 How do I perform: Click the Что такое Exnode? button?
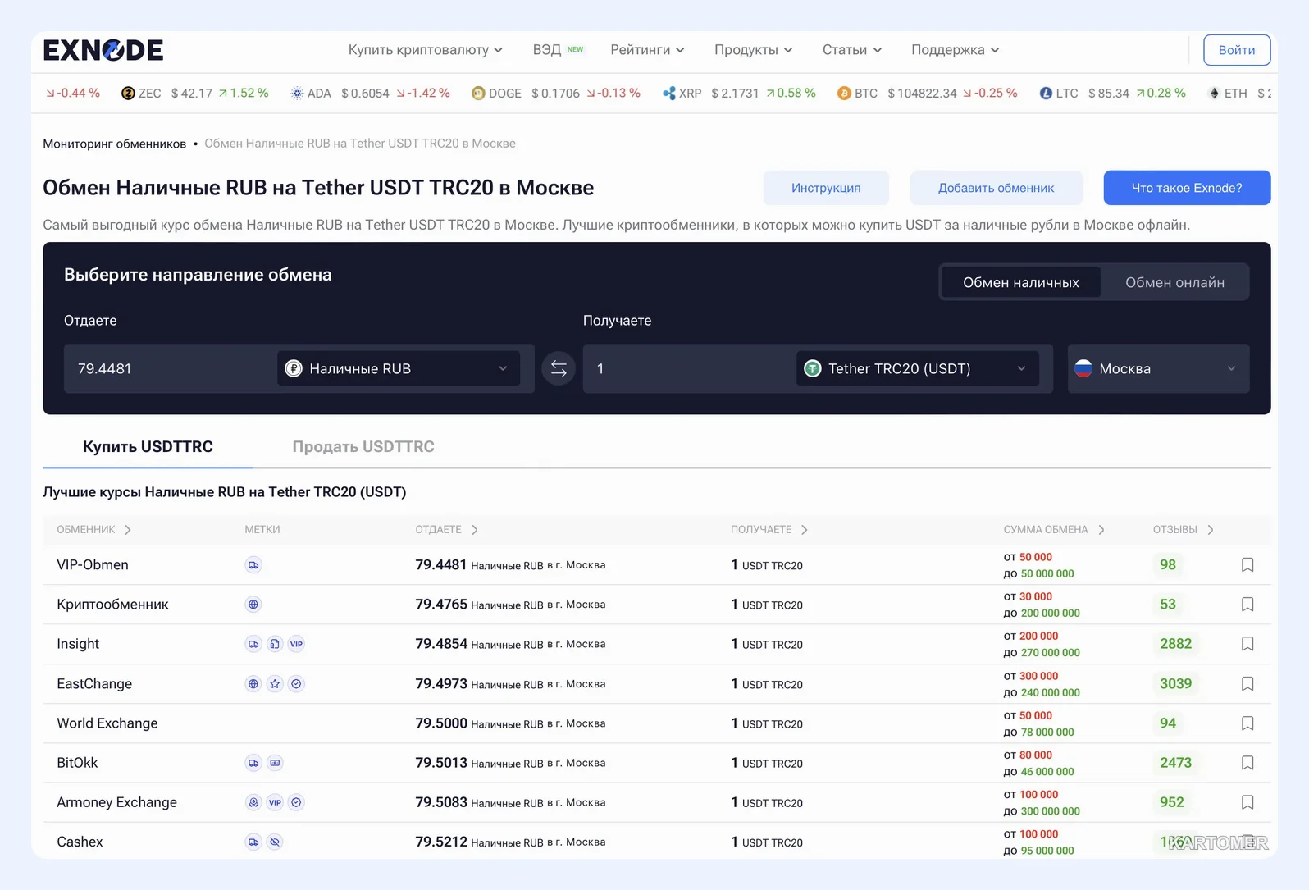pyautogui.click(x=1187, y=188)
